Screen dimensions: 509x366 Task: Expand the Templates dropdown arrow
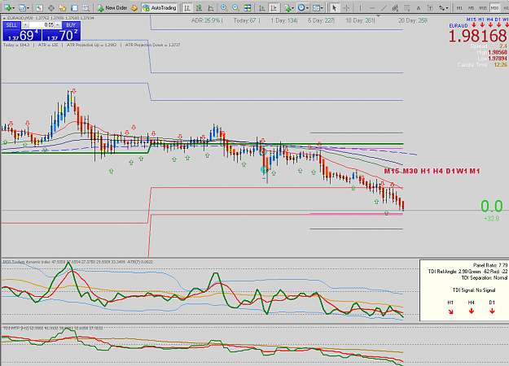[x=322, y=8]
